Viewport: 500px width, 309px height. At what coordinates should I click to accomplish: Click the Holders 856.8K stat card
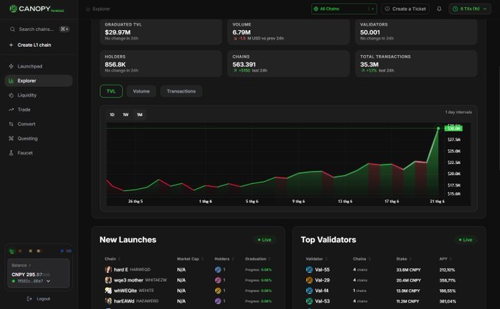[161, 64]
